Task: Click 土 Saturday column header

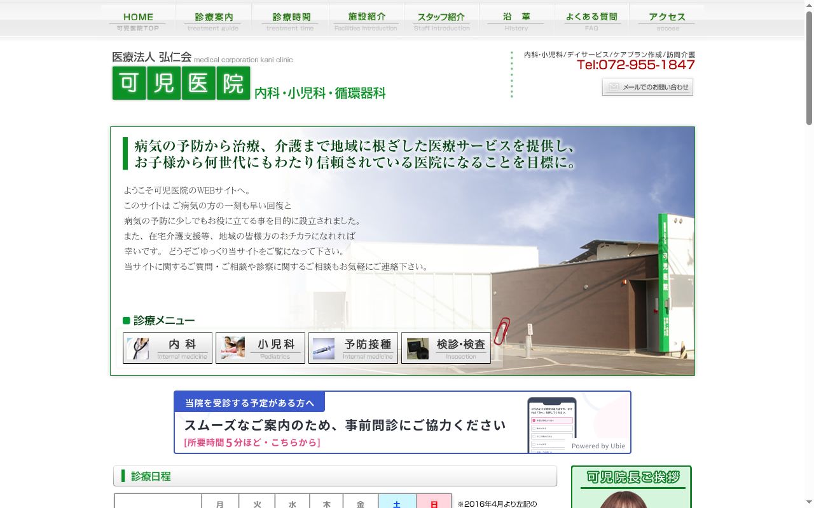Action: pos(397,501)
